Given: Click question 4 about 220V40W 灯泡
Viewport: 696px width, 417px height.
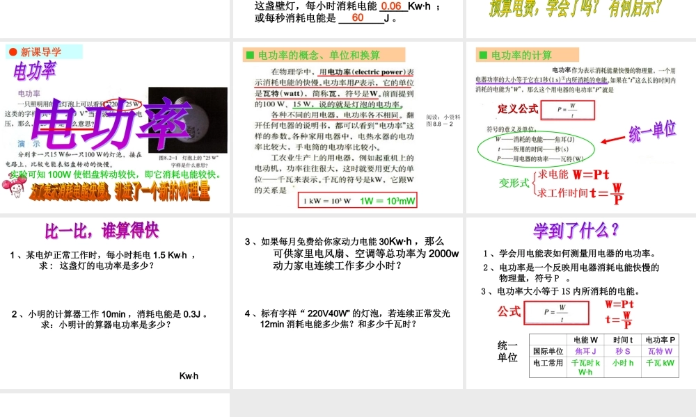Looking at the screenshot, I should click(347, 318).
